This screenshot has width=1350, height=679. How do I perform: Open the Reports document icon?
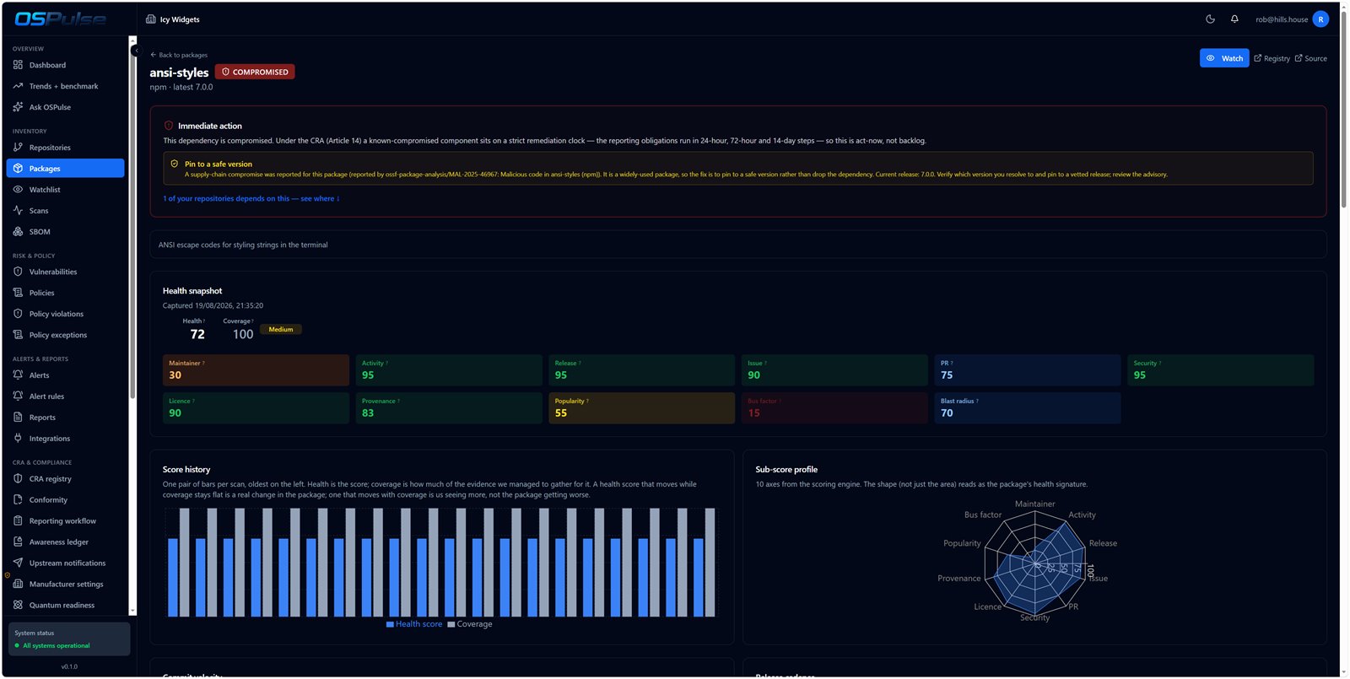coord(18,418)
